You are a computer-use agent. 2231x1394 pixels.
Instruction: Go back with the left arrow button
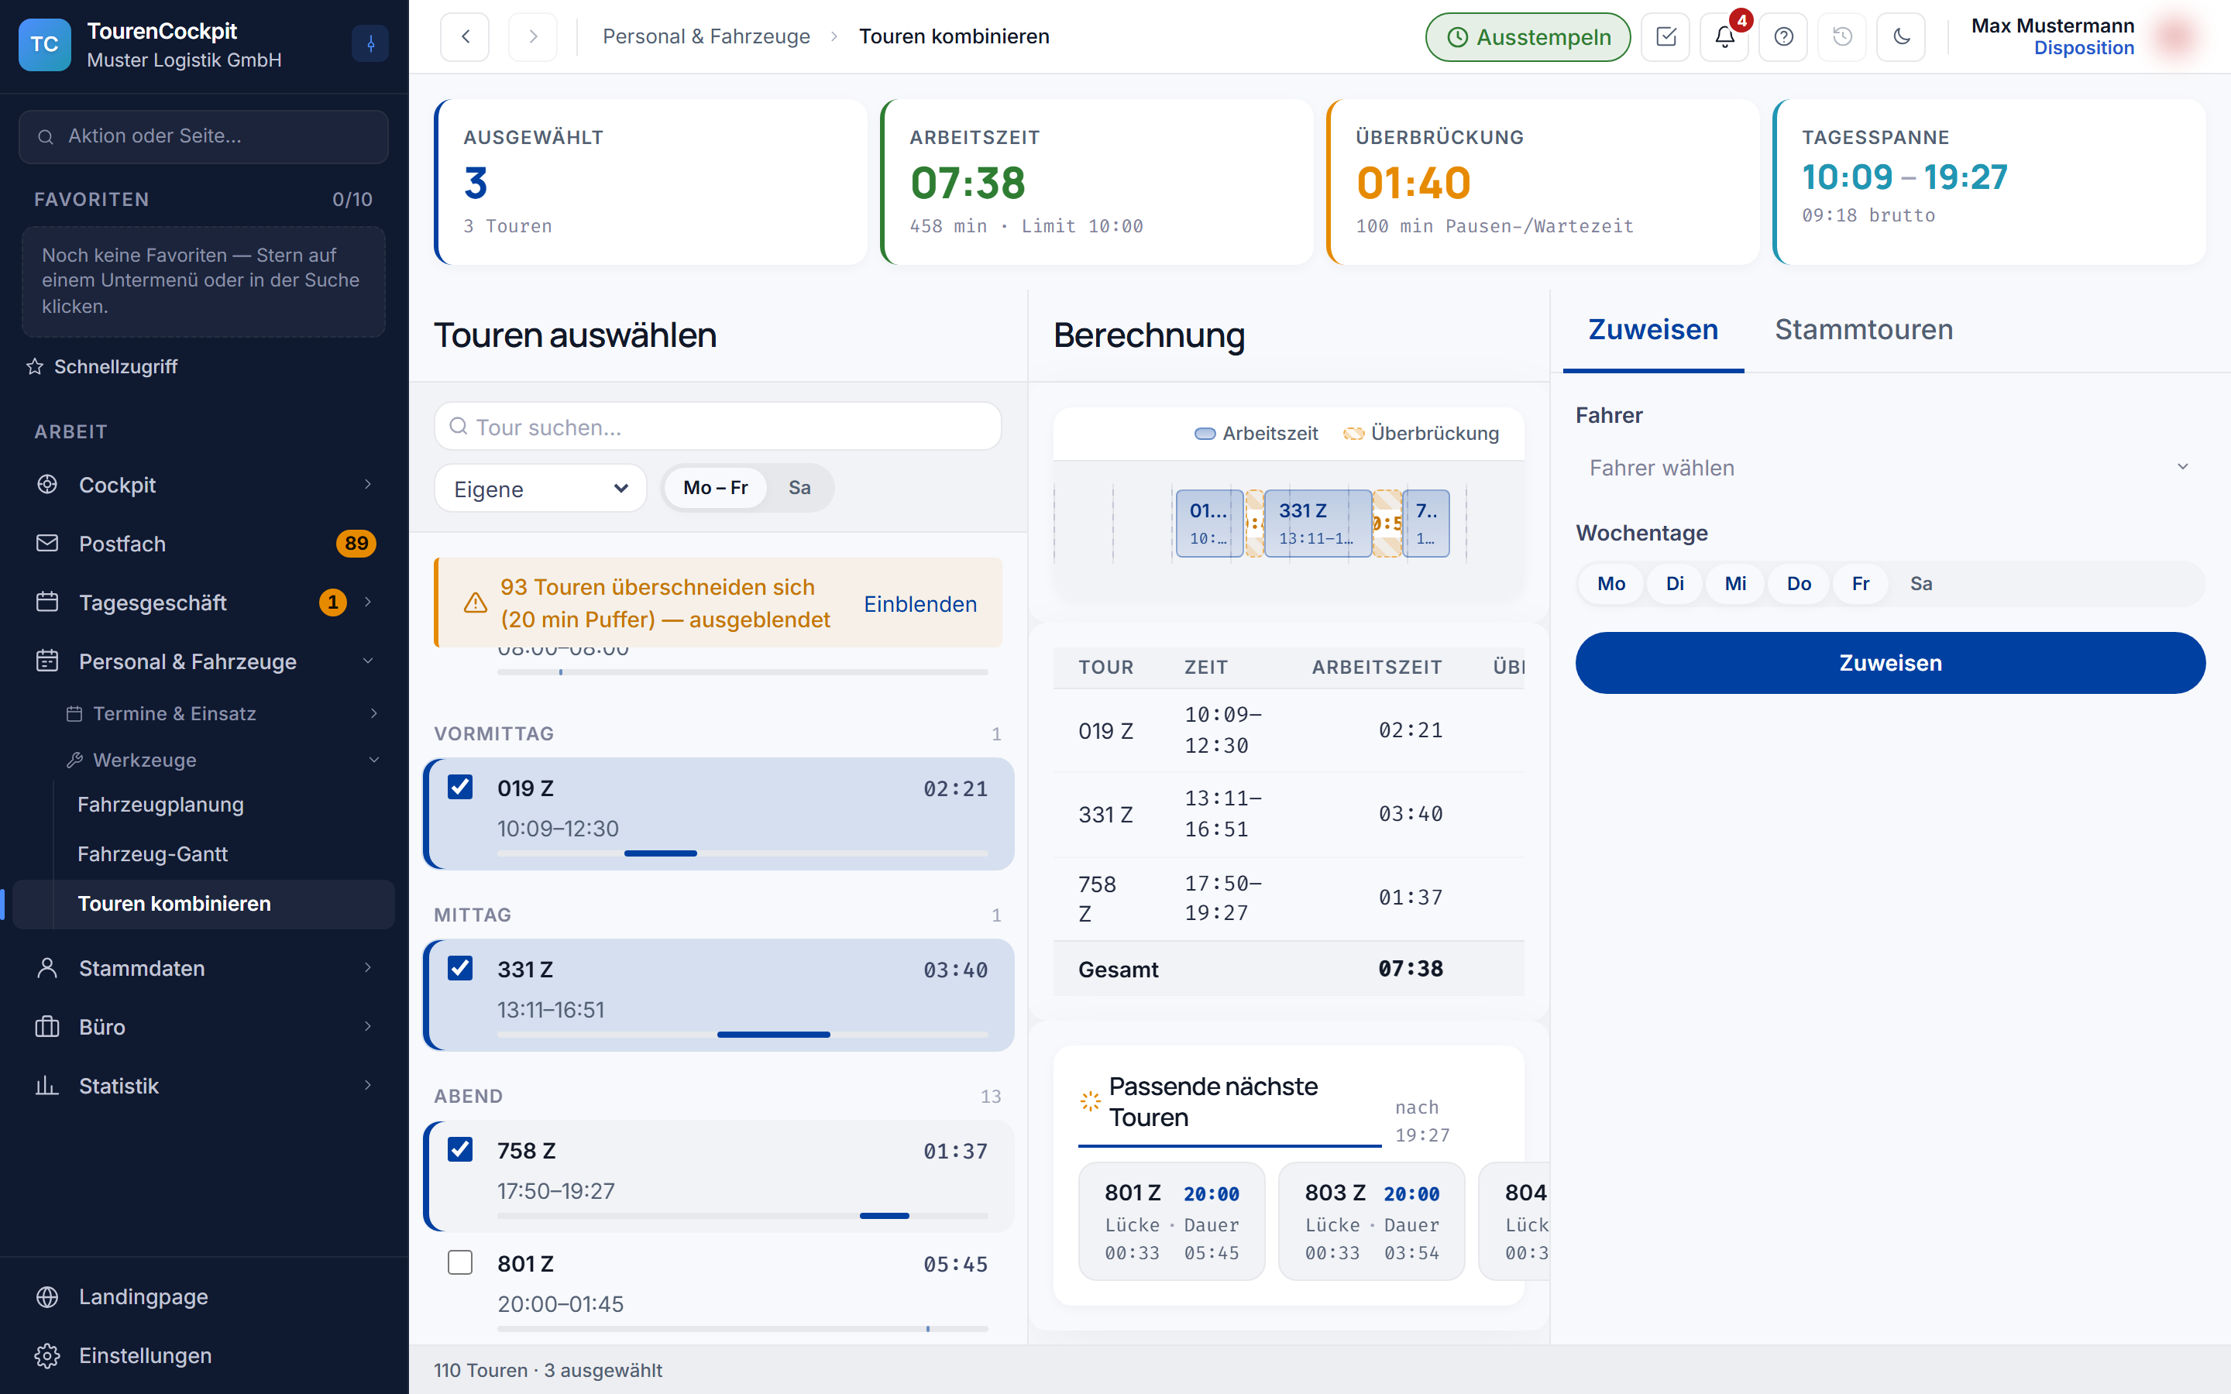(x=465, y=37)
